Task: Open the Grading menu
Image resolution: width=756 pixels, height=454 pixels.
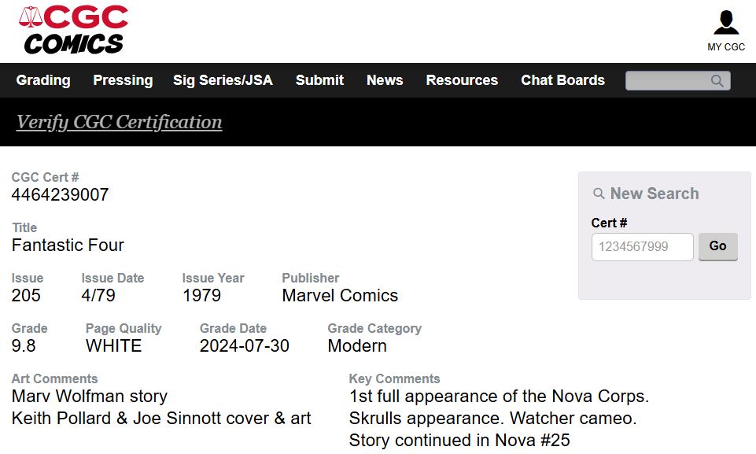Action: (x=43, y=80)
